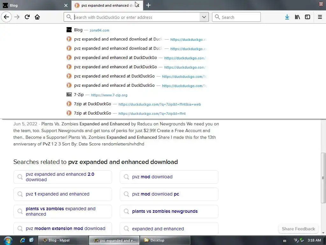Image resolution: width=326 pixels, height=245 pixels.
Task: Click magnifier icon in the Search box
Action: [217, 17]
